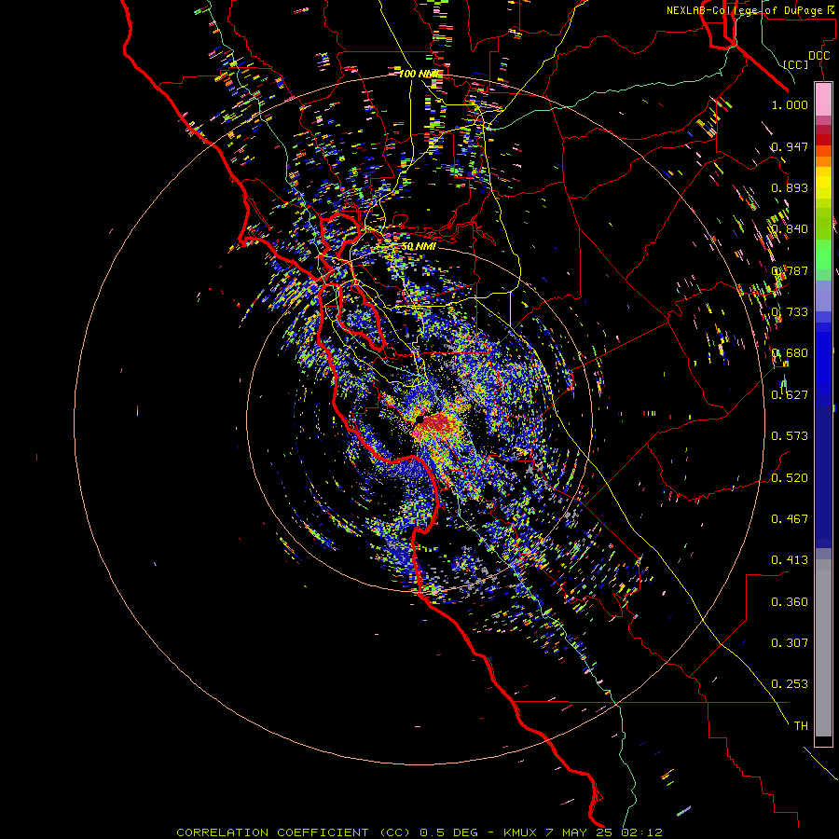Click the red high-correlation core beside the radar site
The width and height of the screenshot is (839, 839).
[440, 423]
